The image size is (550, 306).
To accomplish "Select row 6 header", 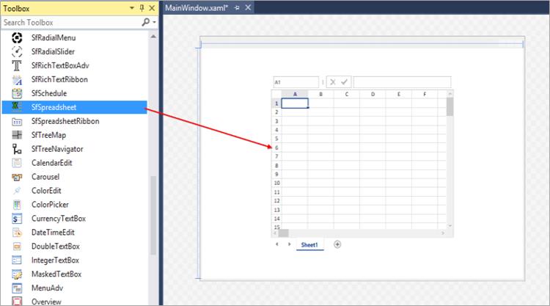I will (276, 147).
